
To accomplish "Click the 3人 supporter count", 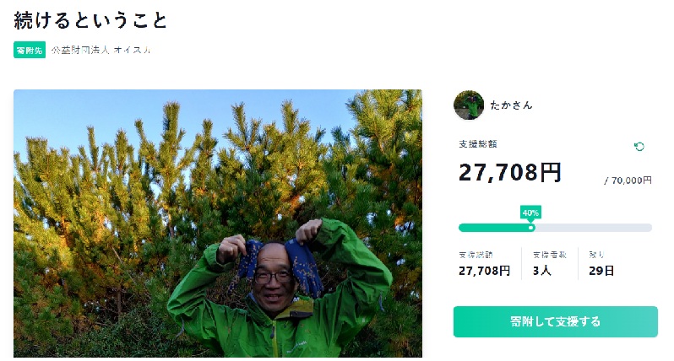I will point(542,271).
